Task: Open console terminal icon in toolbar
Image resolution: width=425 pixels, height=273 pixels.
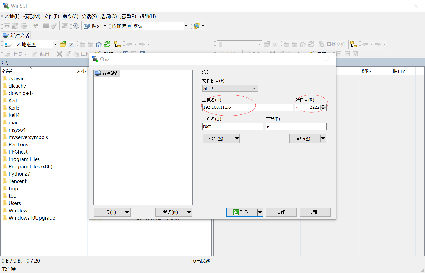Action: point(46,26)
